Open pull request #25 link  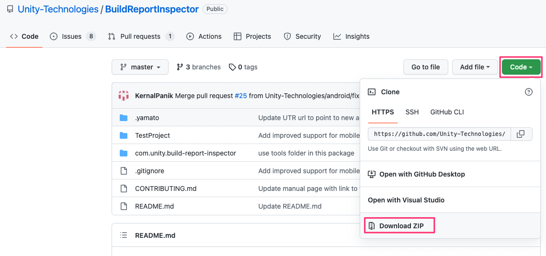[240, 96]
